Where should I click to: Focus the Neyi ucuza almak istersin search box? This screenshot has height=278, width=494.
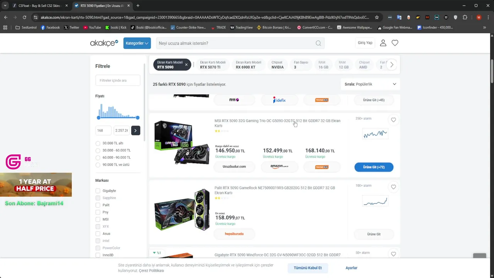point(240,43)
